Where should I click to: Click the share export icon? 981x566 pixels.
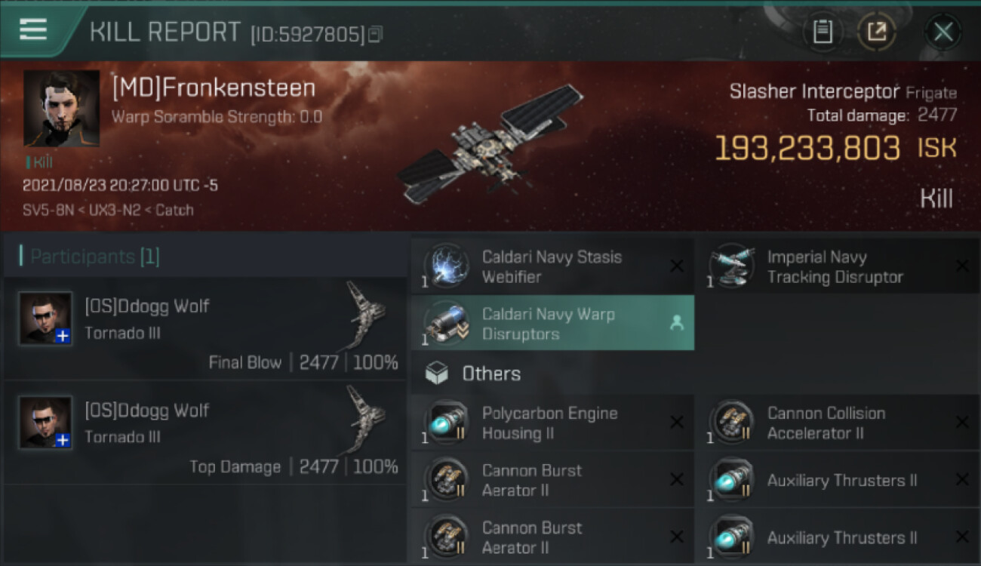tap(876, 32)
